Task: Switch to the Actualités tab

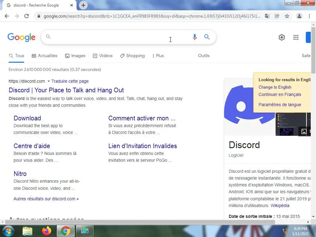Action: 44,56
